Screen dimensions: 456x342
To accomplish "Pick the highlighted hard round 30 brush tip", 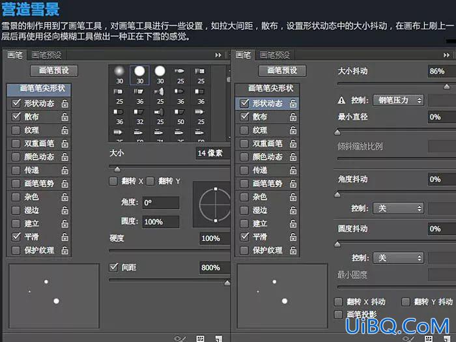I will pyautogui.click(x=139, y=75).
